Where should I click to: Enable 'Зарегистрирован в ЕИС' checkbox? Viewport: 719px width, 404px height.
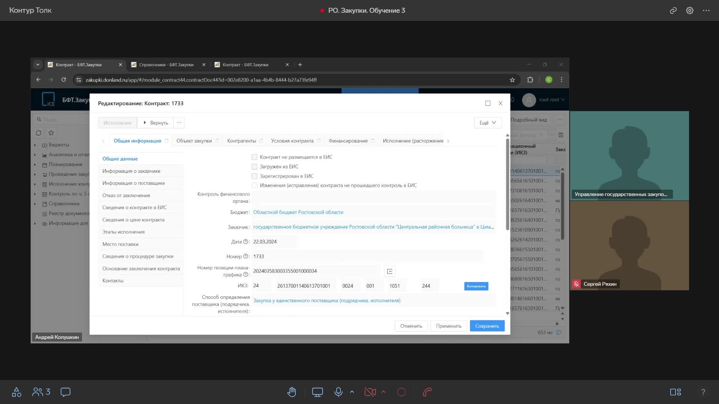[255, 176]
